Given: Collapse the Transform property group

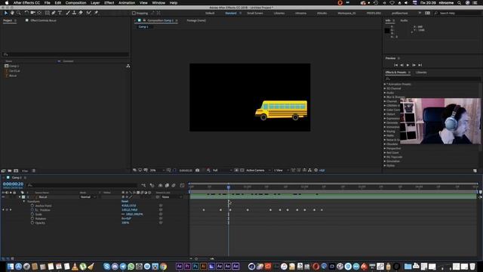Looking at the screenshot, I should (24, 202).
